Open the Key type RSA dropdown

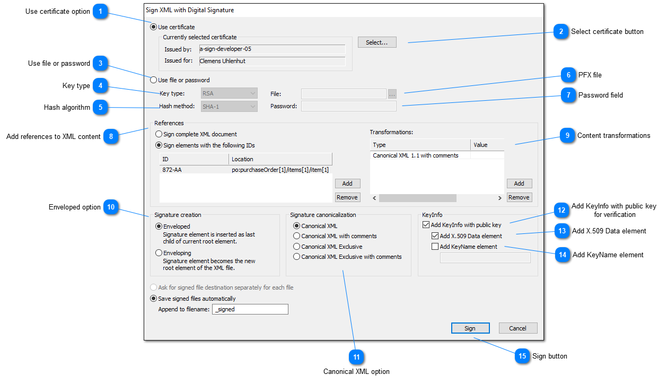click(x=229, y=93)
